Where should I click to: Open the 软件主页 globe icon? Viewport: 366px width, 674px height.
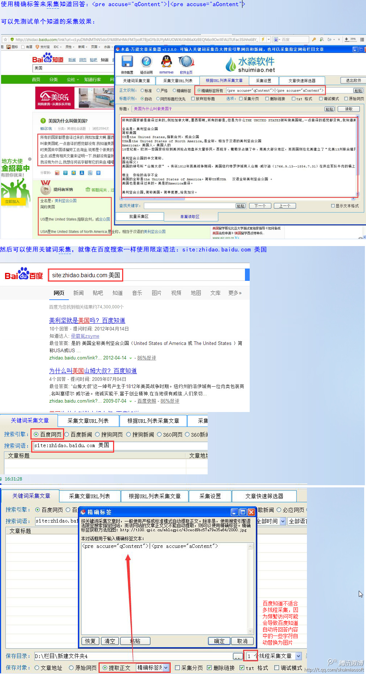click(x=186, y=62)
